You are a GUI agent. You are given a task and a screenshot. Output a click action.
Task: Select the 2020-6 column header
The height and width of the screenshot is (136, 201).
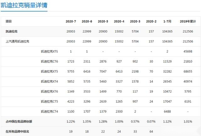pyautogui.click(x=87, y=21)
